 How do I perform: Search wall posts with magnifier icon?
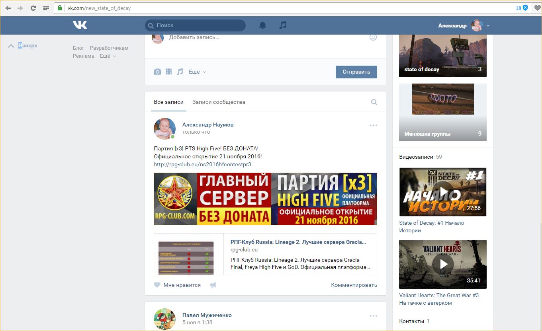tap(374, 102)
